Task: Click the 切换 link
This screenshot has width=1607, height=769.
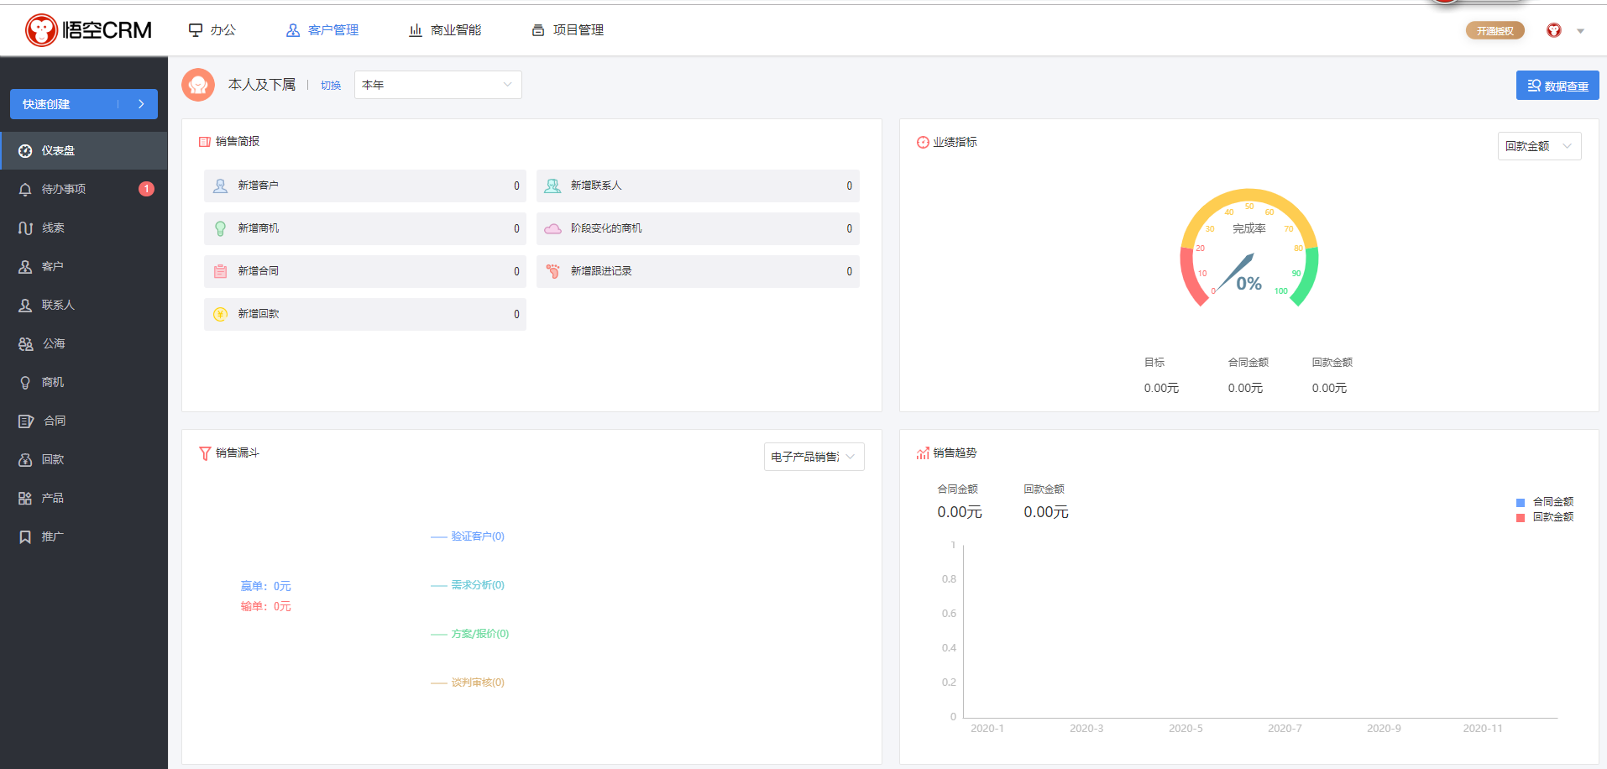Action: [331, 86]
